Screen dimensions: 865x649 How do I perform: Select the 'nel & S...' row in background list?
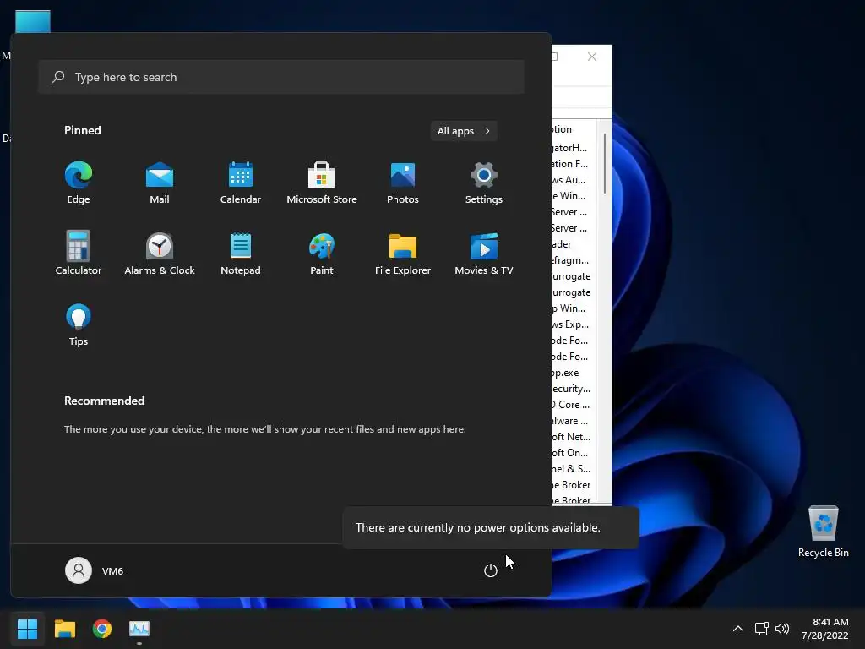point(572,468)
